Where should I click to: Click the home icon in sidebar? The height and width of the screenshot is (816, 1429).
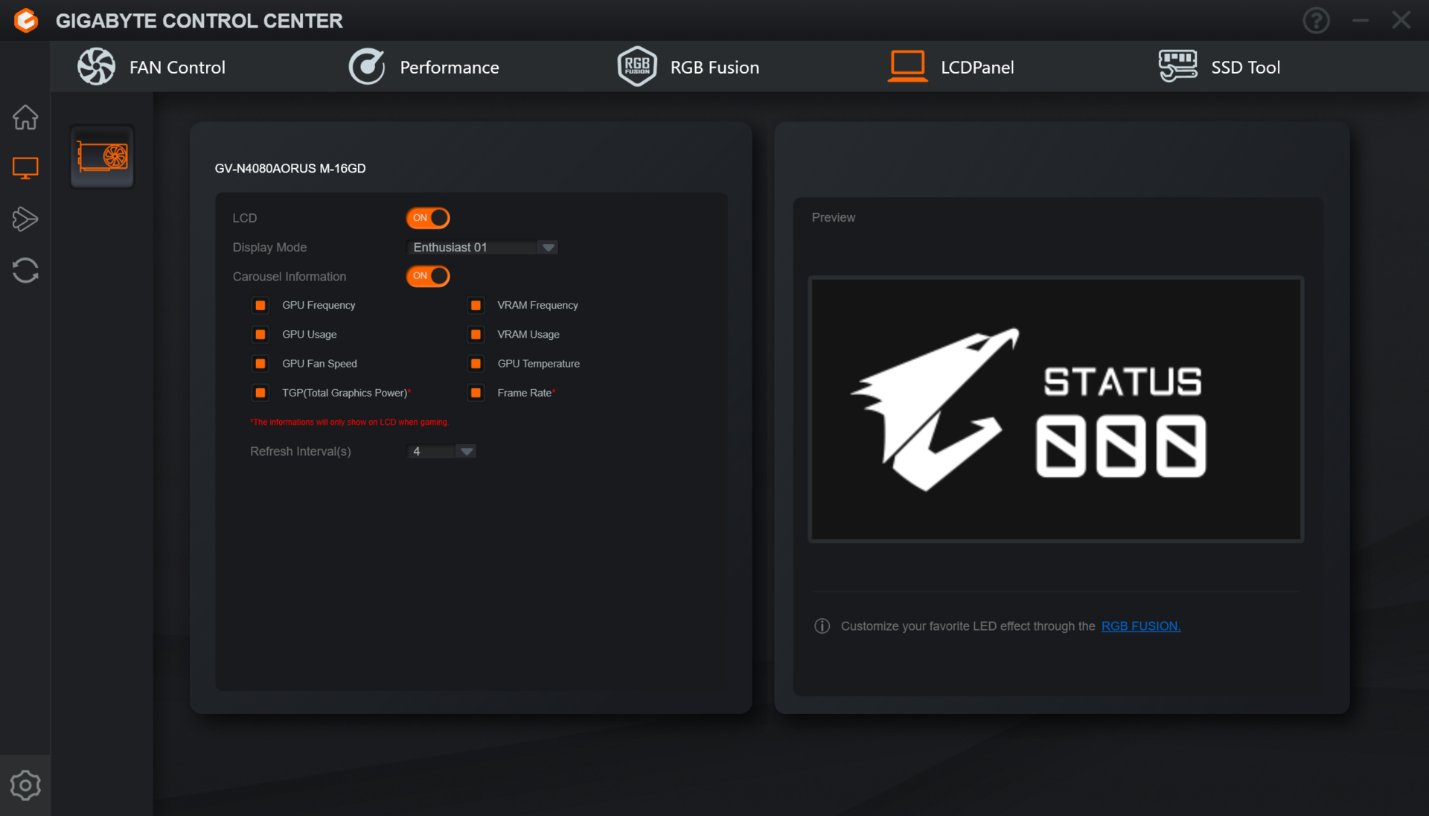click(25, 118)
